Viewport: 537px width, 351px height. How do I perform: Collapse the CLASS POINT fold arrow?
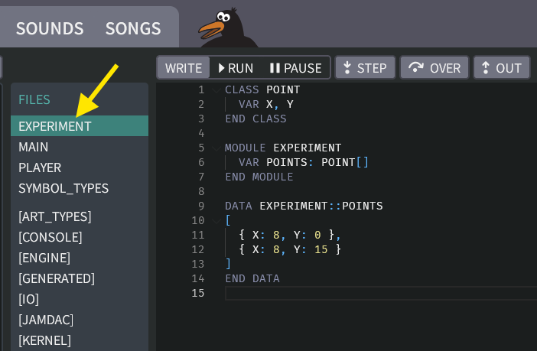click(x=216, y=90)
